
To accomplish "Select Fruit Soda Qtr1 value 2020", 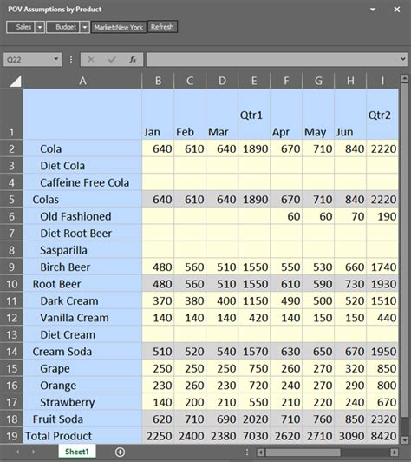I will point(254,419).
